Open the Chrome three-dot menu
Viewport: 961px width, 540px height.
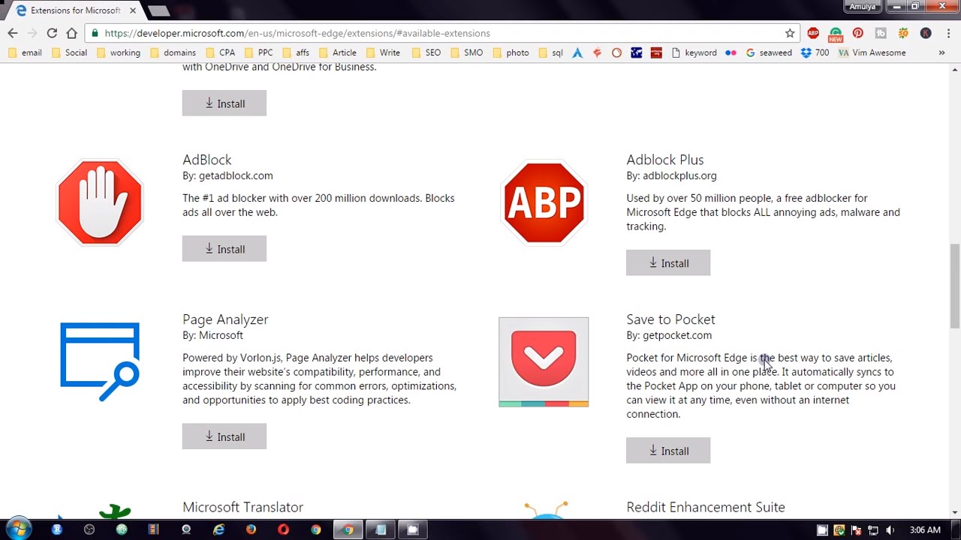pyautogui.click(x=948, y=33)
